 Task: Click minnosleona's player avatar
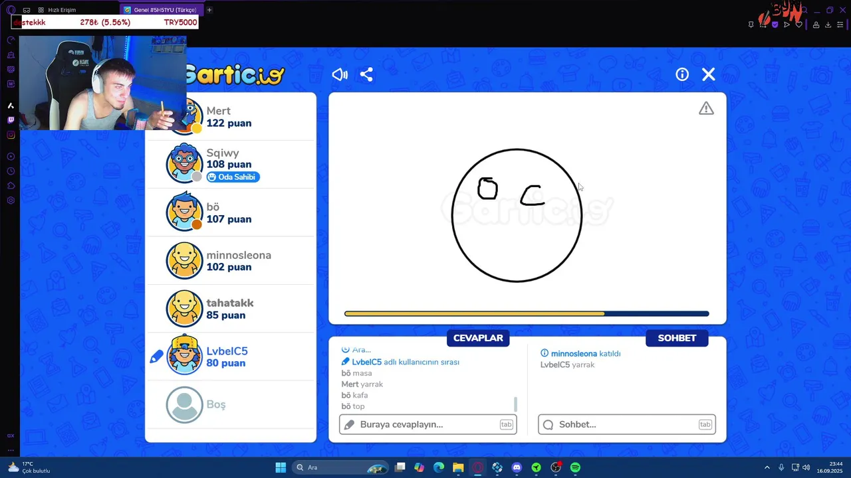[x=184, y=260]
